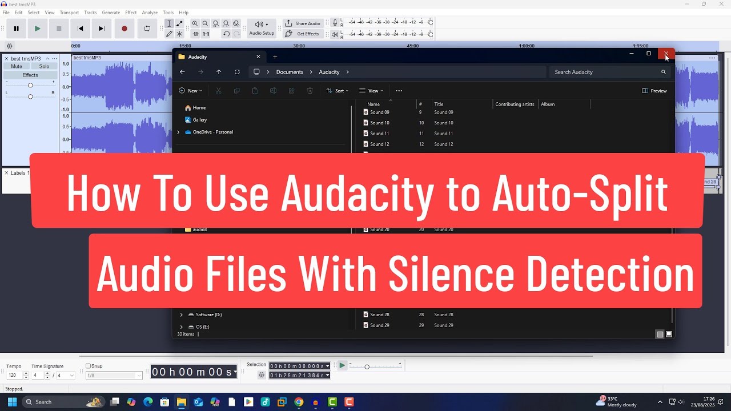The width and height of the screenshot is (731, 411).
Task: Solo the best tmsMP3 track
Action: (x=44, y=66)
